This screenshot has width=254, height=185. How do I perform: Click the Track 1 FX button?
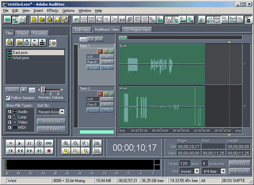coord(107,67)
